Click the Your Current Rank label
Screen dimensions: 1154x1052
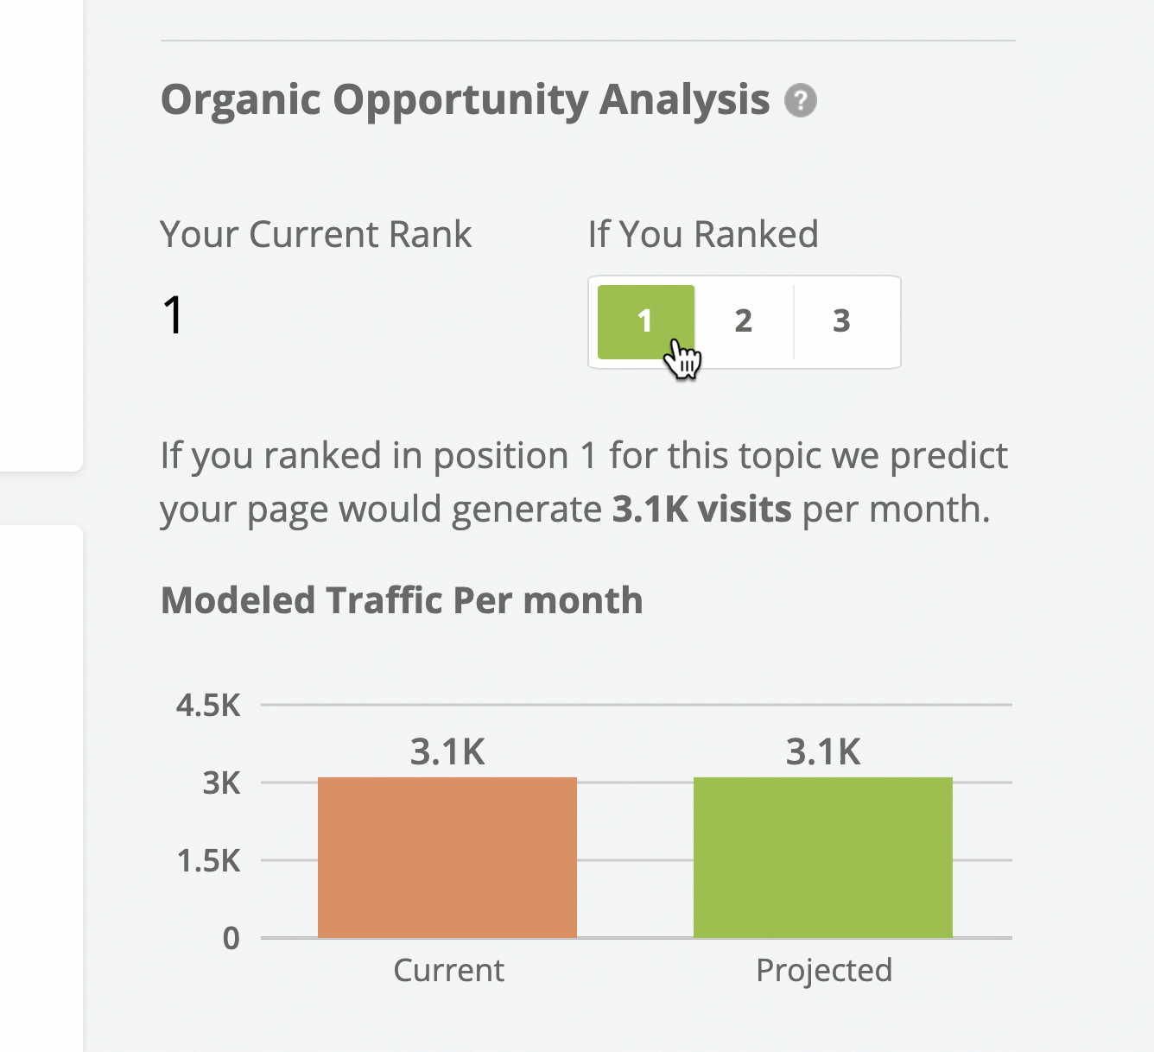(316, 234)
